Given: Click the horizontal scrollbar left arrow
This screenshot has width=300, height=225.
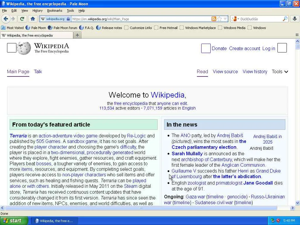Looking at the screenshot, I should pos(2,208).
